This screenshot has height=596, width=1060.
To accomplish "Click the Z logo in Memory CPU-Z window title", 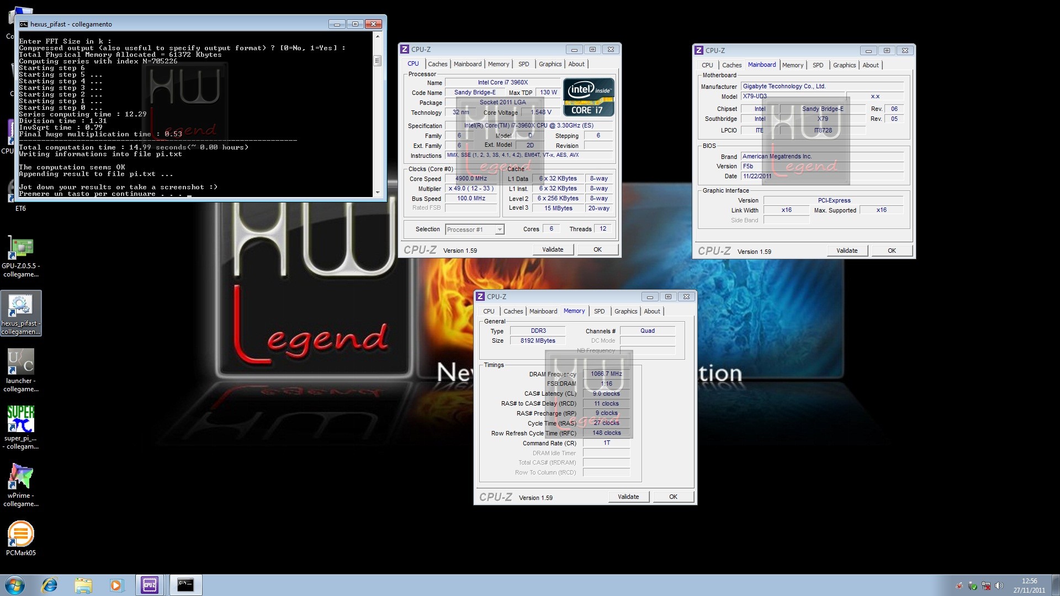I will (x=480, y=296).
